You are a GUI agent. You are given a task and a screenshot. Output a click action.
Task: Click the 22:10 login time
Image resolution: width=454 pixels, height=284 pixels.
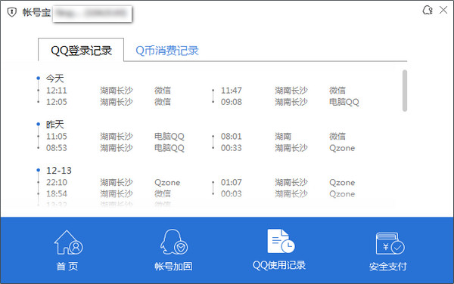click(x=57, y=182)
